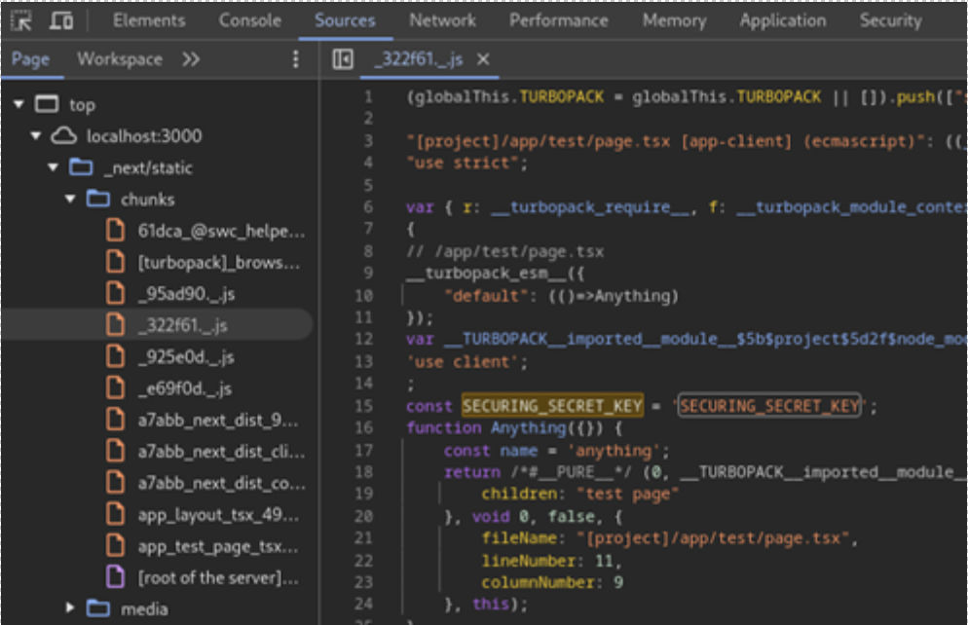Open the app_test_page_tsx file

pos(217,546)
